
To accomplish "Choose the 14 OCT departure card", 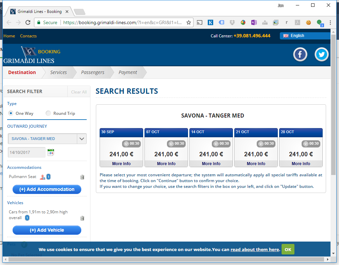I will (x=211, y=147).
